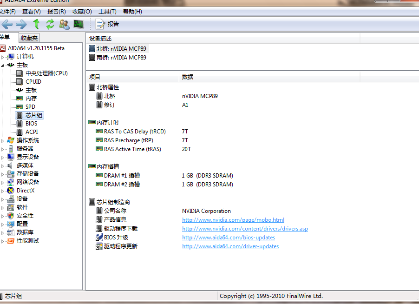Open nvidia.com drivers.asp download link
Image resolution: width=419 pixels, height=304 pixels.
[x=245, y=229]
